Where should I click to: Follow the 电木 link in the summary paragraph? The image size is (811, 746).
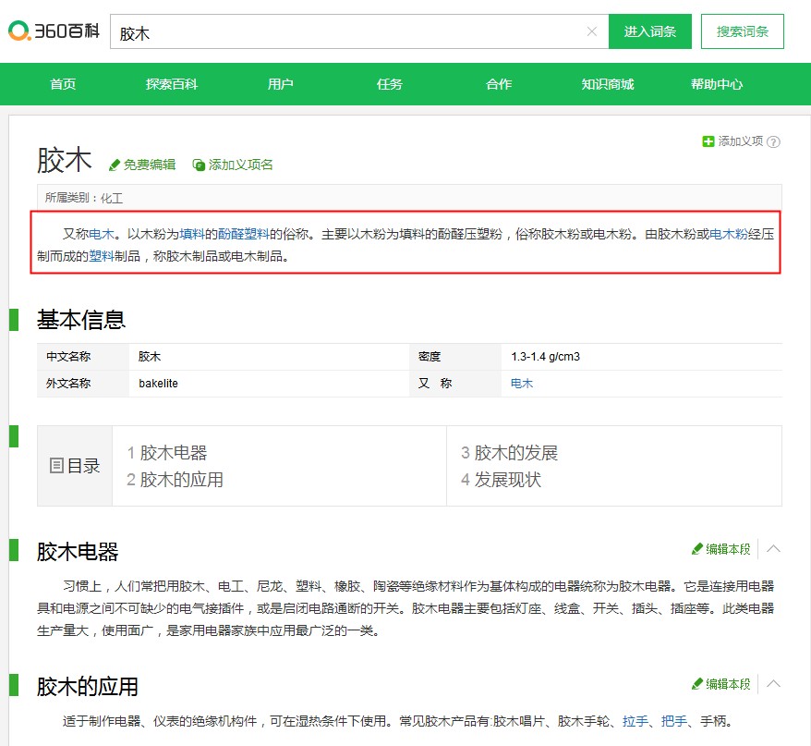pos(102,234)
